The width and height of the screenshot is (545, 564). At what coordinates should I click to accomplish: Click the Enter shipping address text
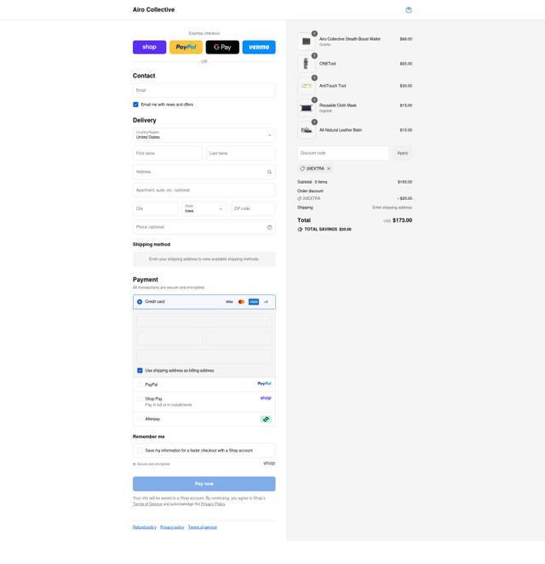(392, 208)
